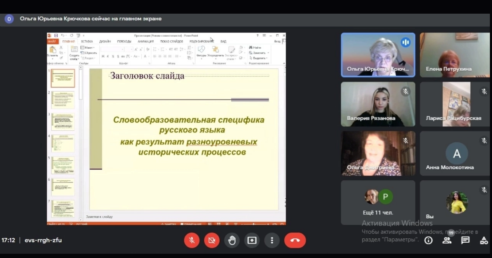Viewport: 492px width, 258px height.
Task: Click the bullet list icon in the paragraph group
Action: click(155, 50)
